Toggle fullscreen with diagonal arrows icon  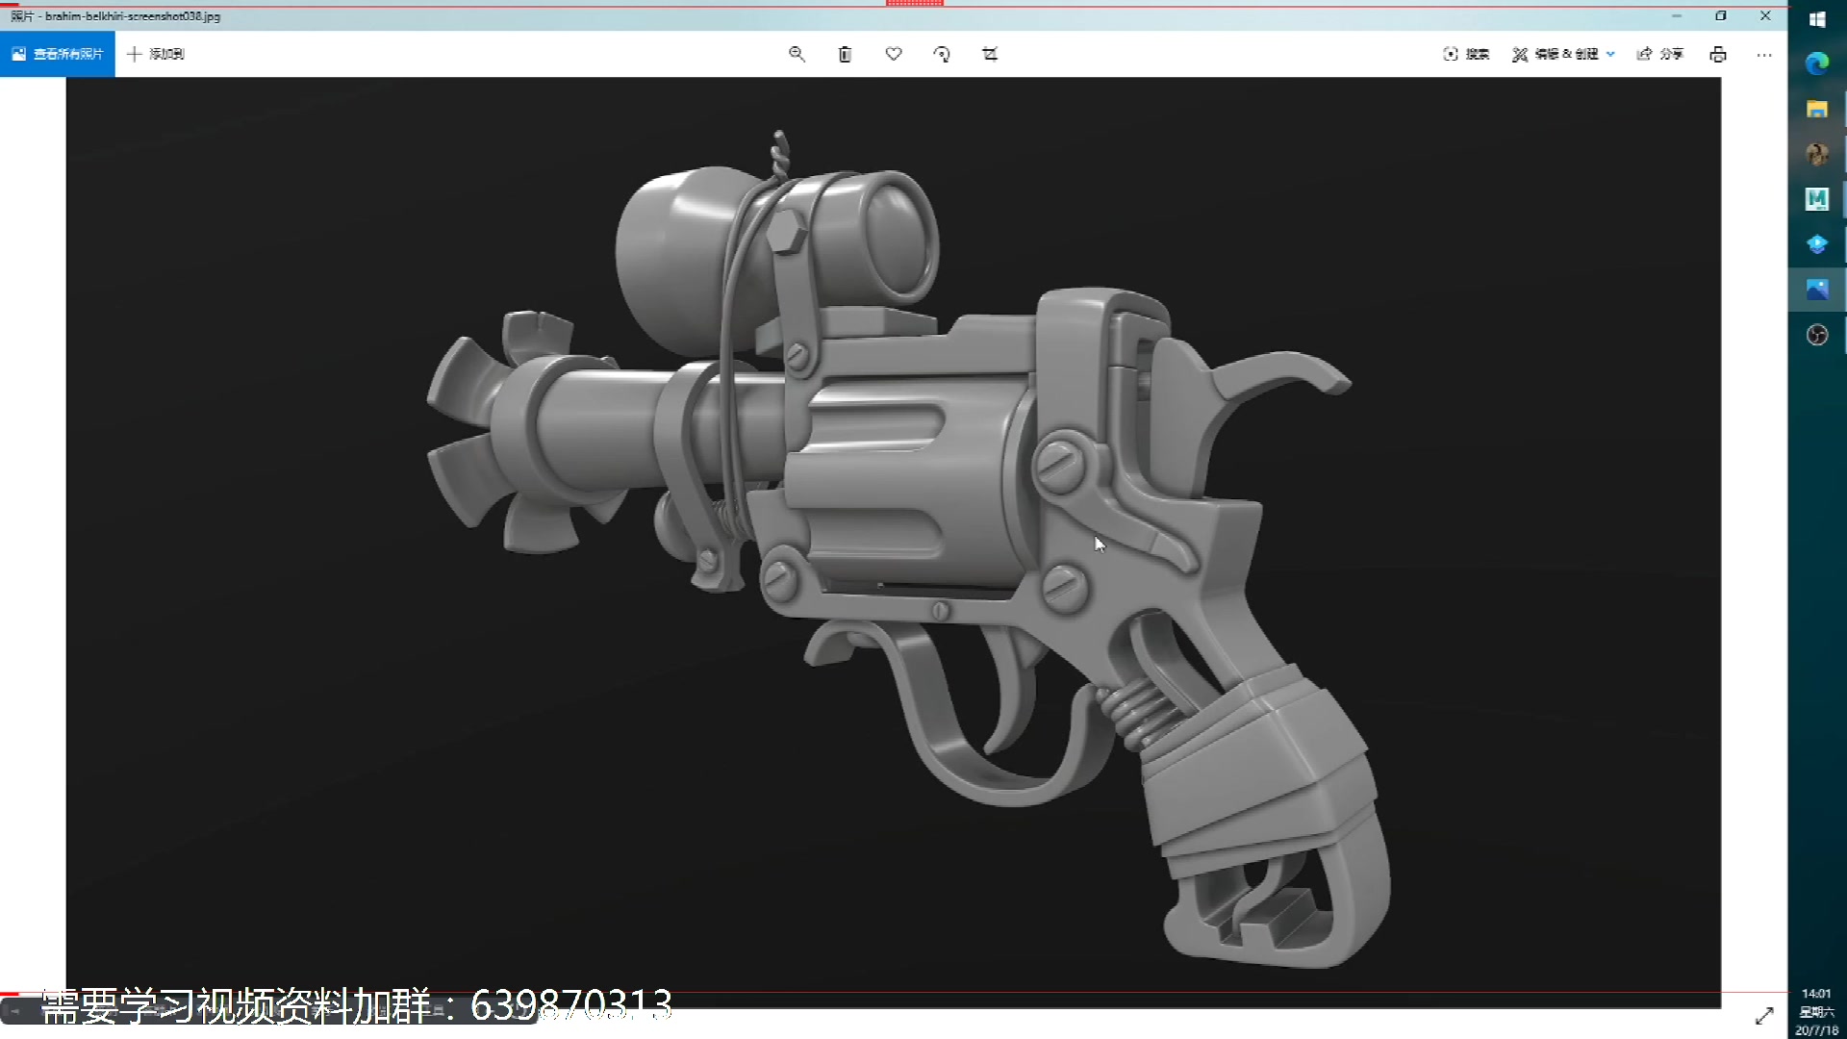point(1764,1015)
